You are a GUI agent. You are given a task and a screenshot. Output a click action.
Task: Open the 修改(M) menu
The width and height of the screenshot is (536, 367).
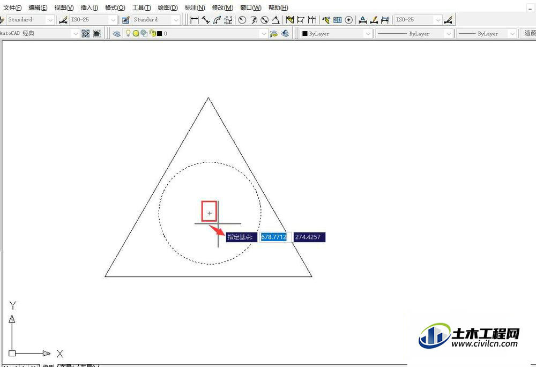tap(222, 8)
